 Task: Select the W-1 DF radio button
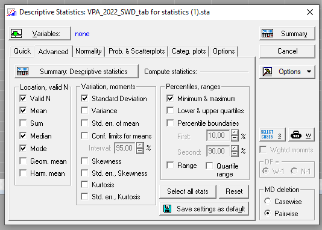click(x=266, y=171)
